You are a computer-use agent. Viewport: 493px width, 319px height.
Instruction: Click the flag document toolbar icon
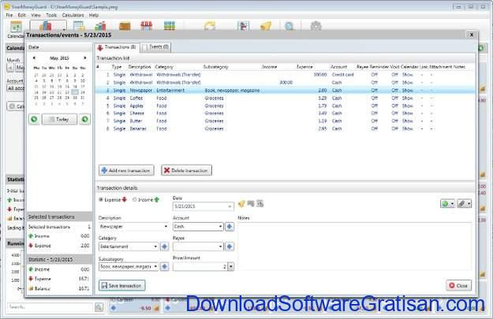243,26
